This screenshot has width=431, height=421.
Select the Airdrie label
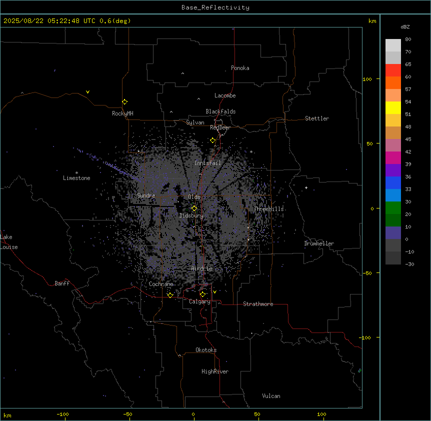(202, 268)
